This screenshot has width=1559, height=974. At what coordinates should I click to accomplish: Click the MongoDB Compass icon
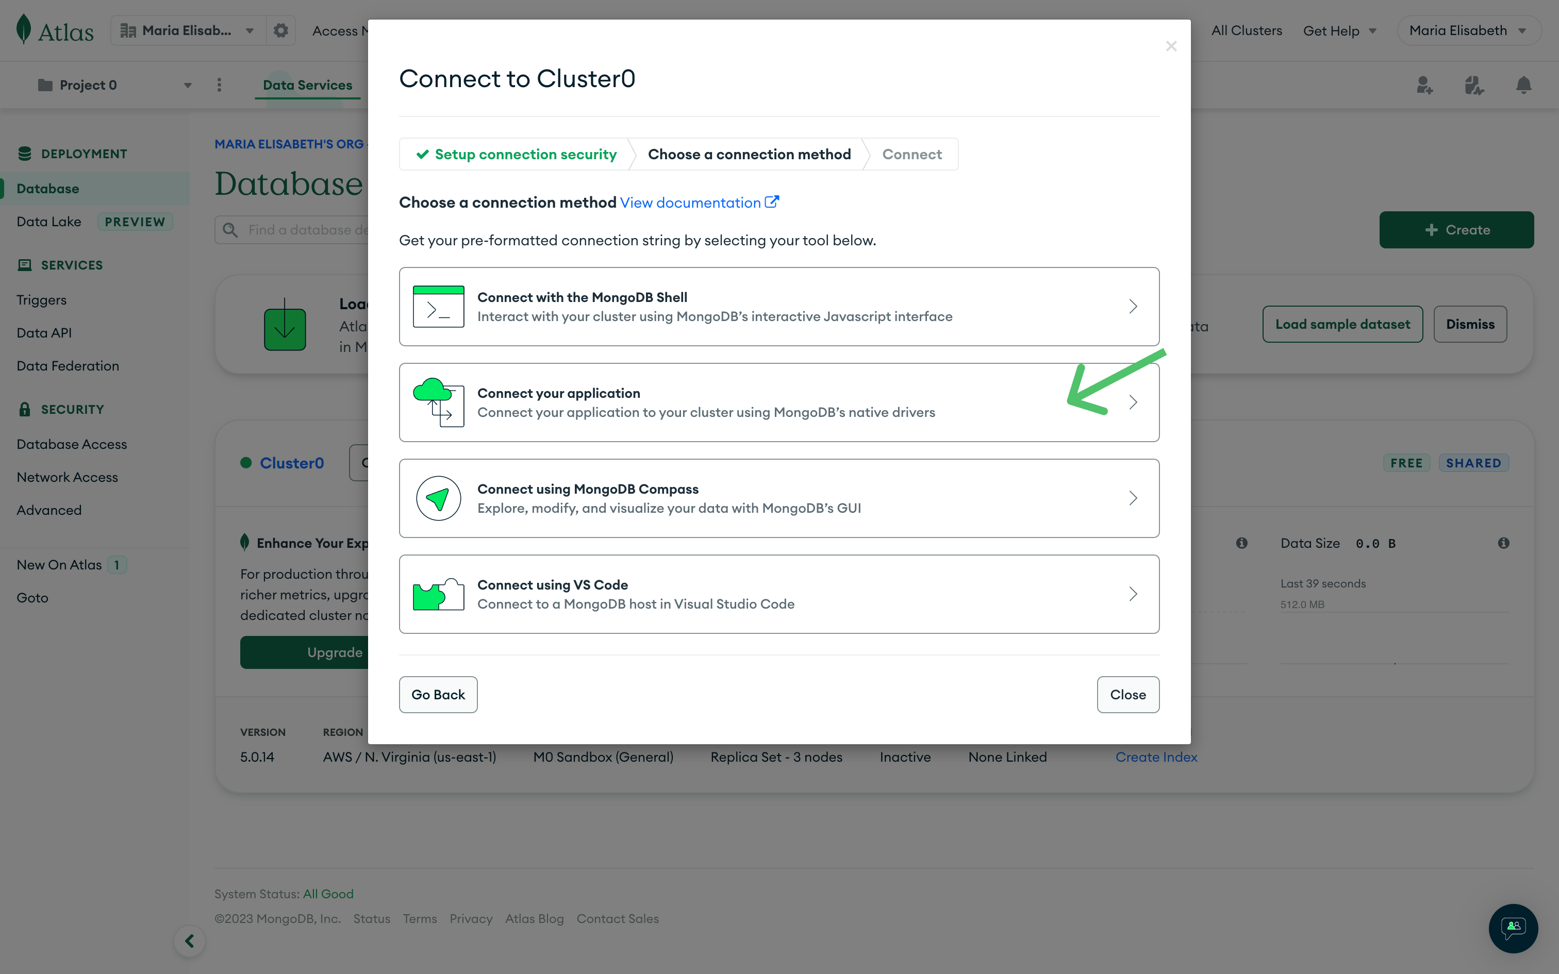438,498
